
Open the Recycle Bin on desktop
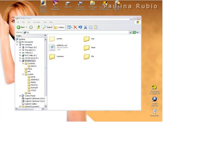click(154, 113)
